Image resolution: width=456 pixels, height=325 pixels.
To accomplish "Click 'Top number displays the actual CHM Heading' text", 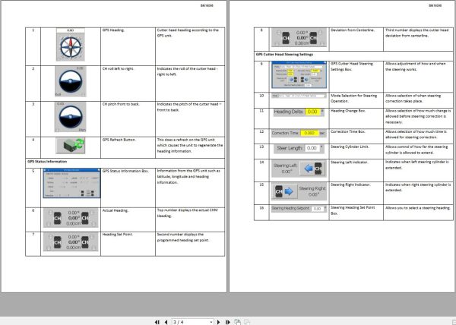I will (187, 213).
